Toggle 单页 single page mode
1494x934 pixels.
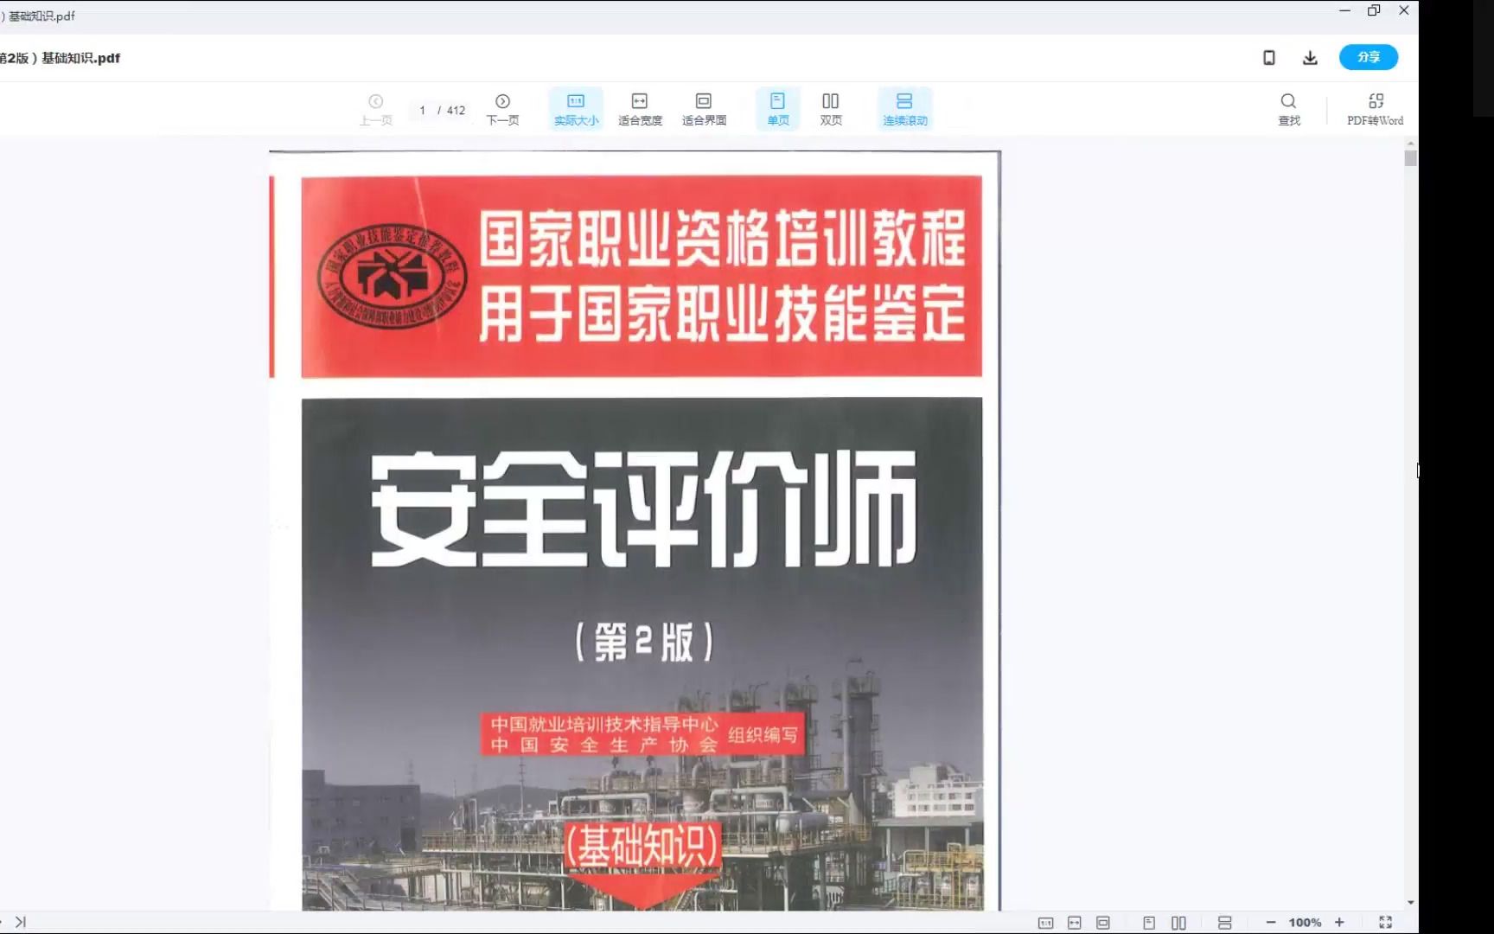coord(777,108)
